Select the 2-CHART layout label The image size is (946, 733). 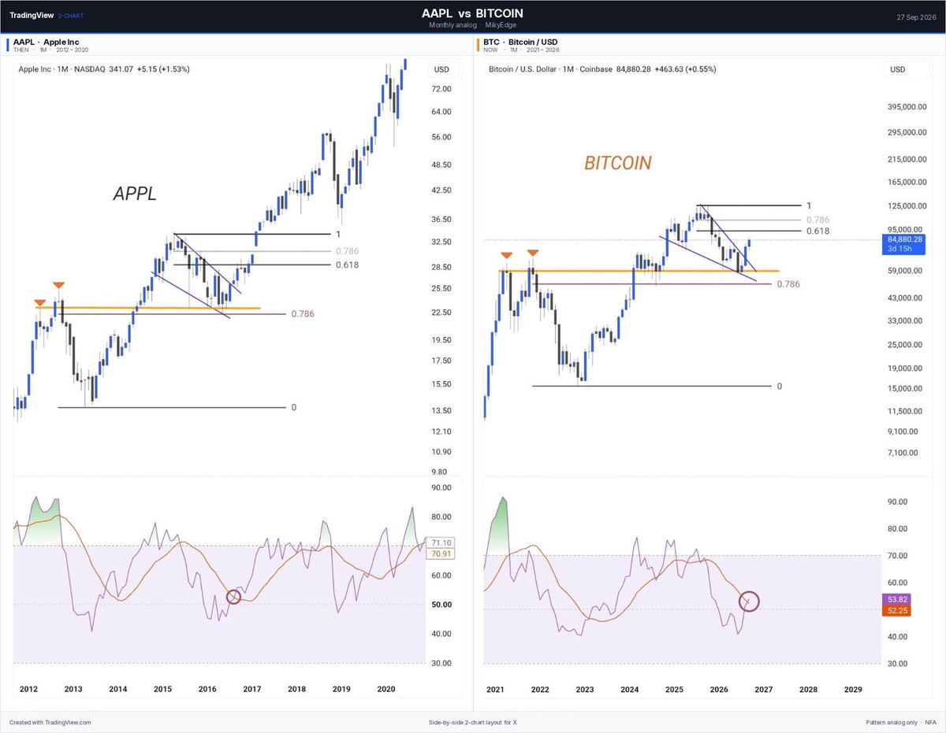[x=71, y=16]
